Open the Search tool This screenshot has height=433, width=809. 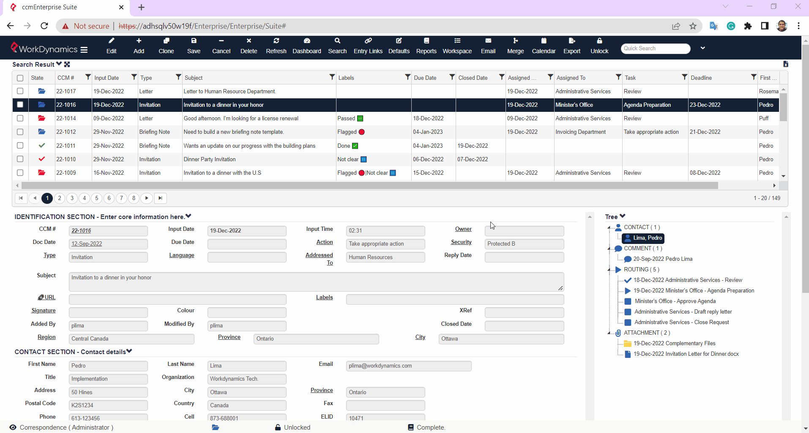[x=337, y=46]
